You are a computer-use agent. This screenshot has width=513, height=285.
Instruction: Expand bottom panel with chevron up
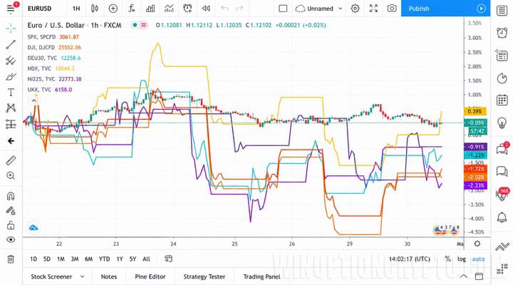(464, 276)
